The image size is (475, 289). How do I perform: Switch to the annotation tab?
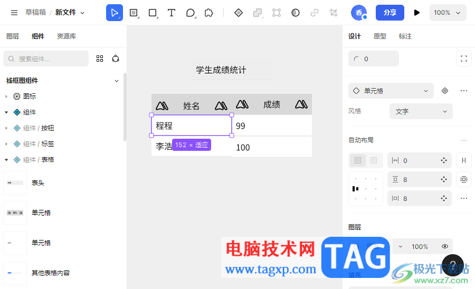tap(405, 36)
